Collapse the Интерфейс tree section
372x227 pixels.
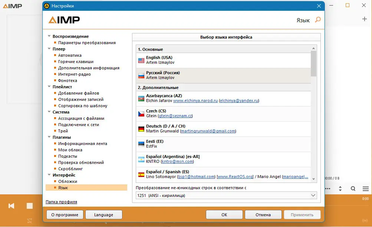coord(49,175)
